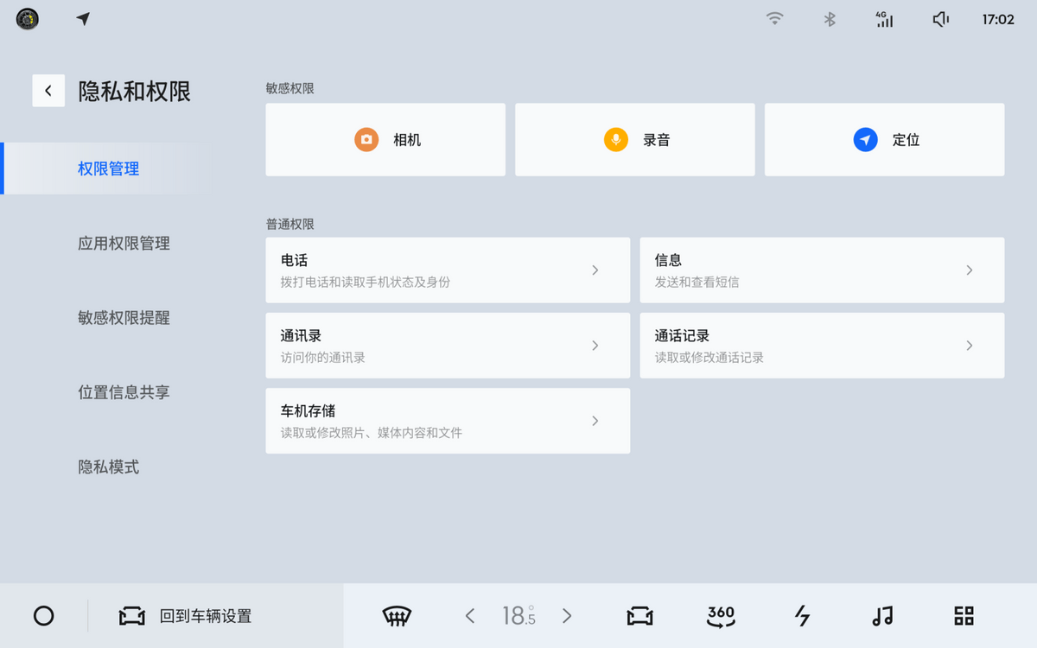This screenshot has height=648, width=1037.
Task: Expand 车机存储 storage permission details
Action: tap(448, 421)
